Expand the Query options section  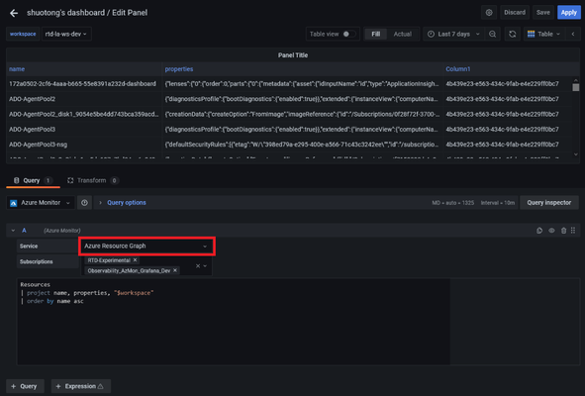[127, 203]
